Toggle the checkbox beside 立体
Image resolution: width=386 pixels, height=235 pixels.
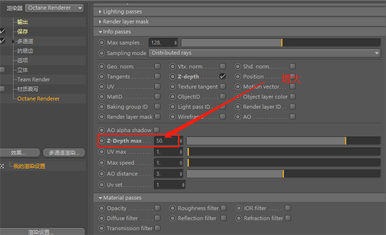(x=2, y=69)
